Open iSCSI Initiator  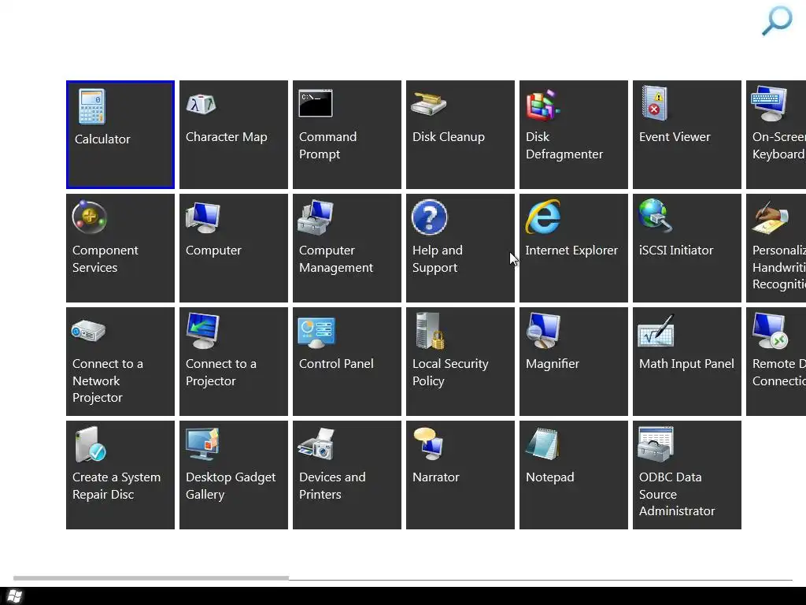pos(687,248)
